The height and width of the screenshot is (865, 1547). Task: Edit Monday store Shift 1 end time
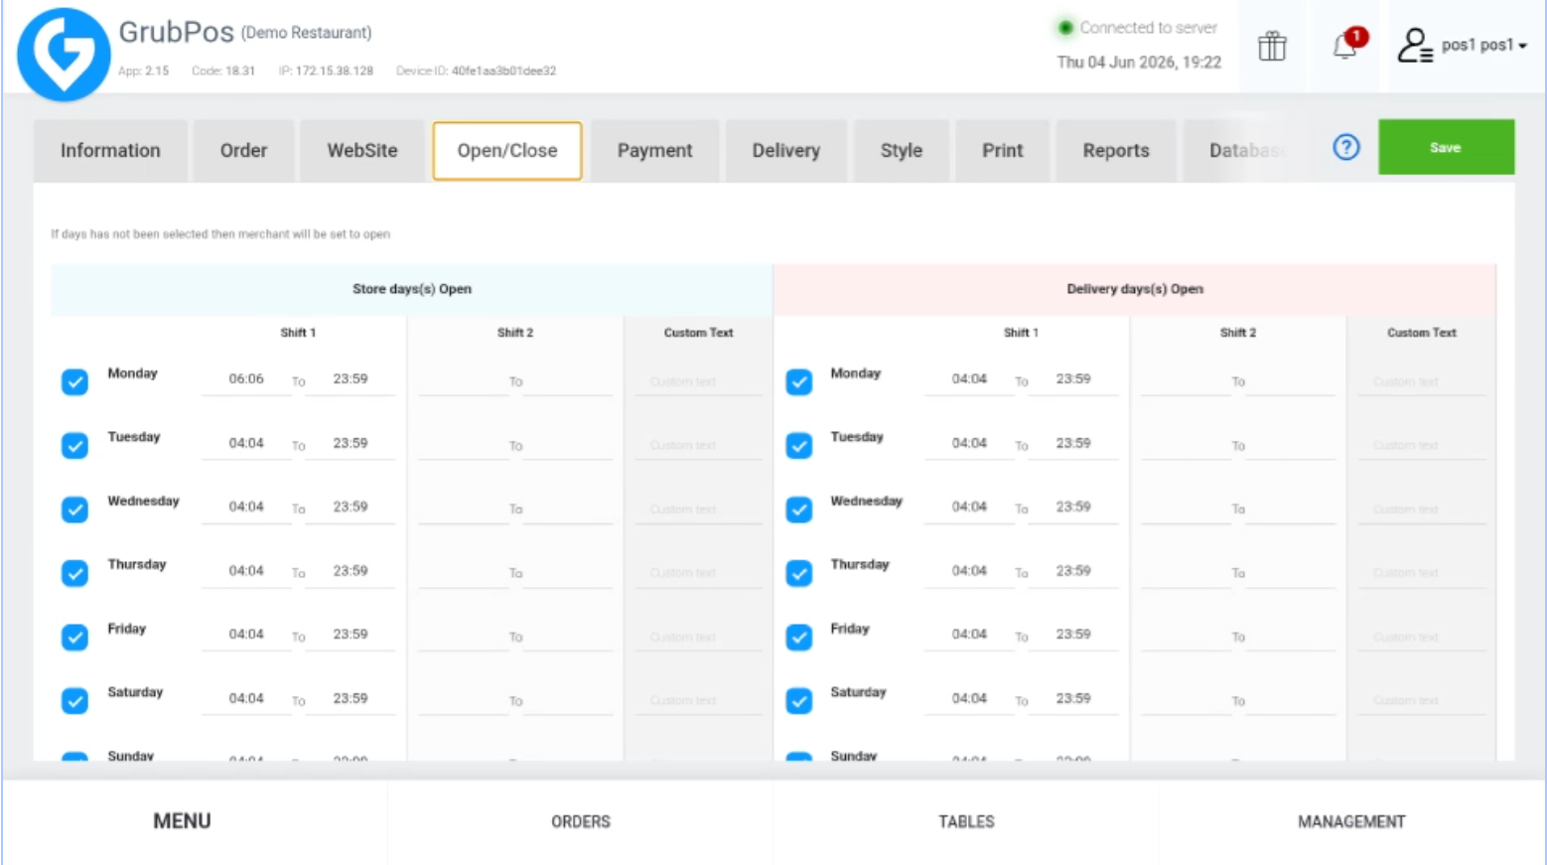pyautogui.click(x=351, y=379)
